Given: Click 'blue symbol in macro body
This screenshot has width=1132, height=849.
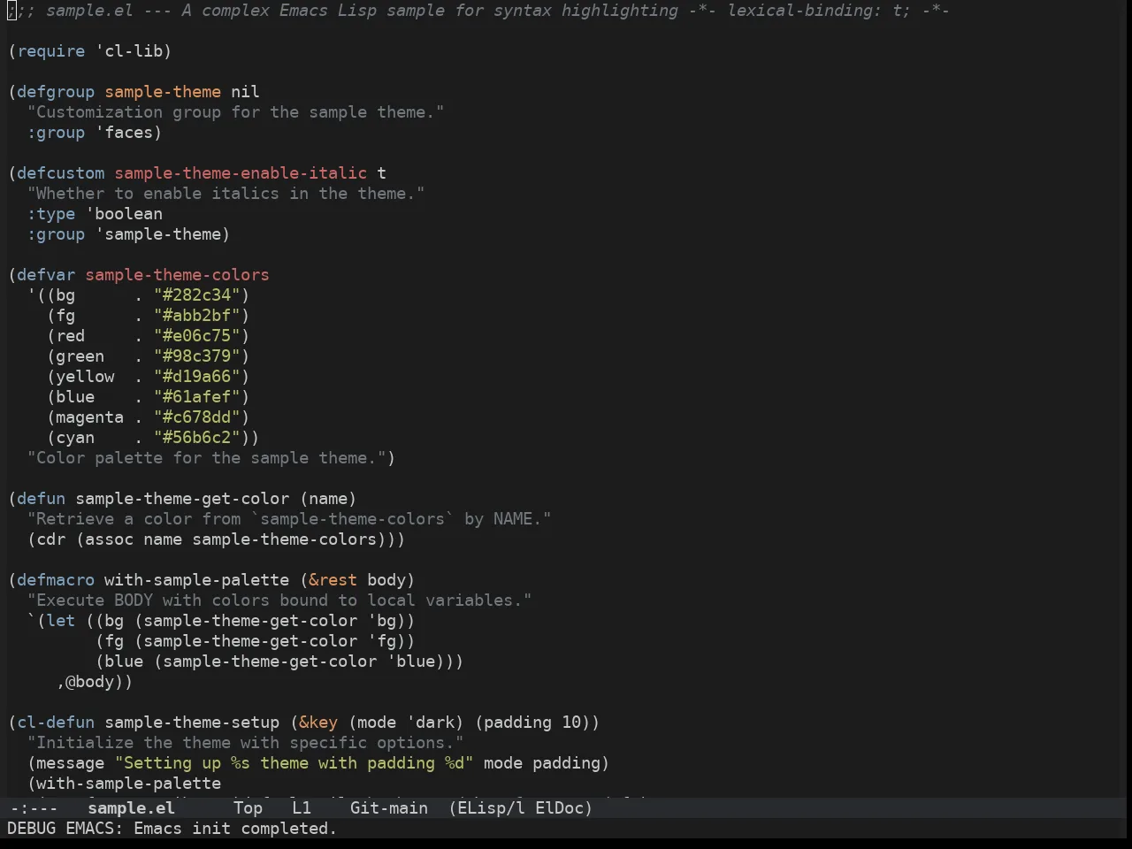Looking at the screenshot, I should (x=411, y=662).
